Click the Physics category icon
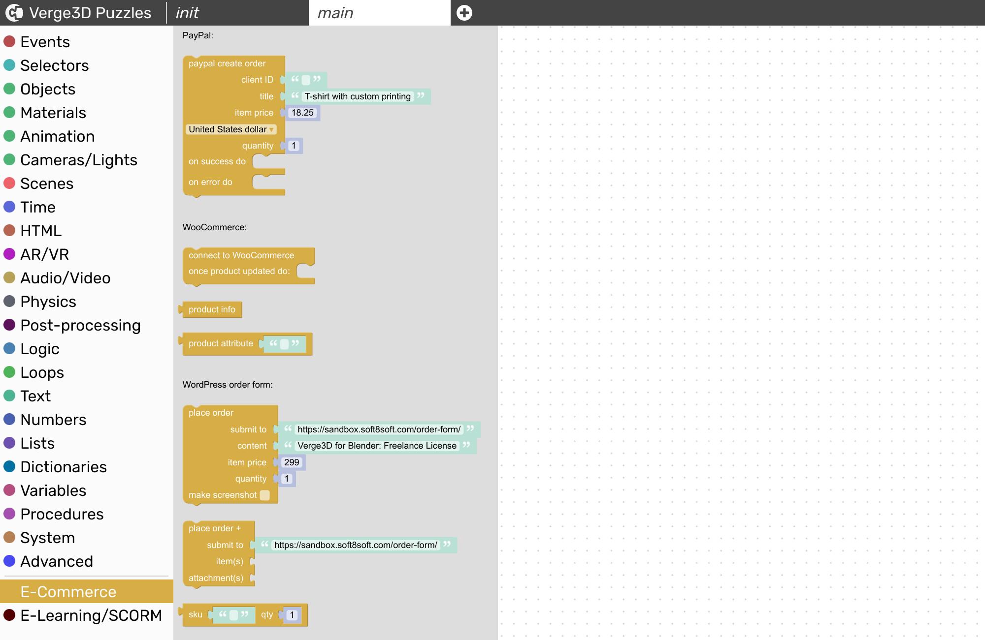 [x=9, y=302]
